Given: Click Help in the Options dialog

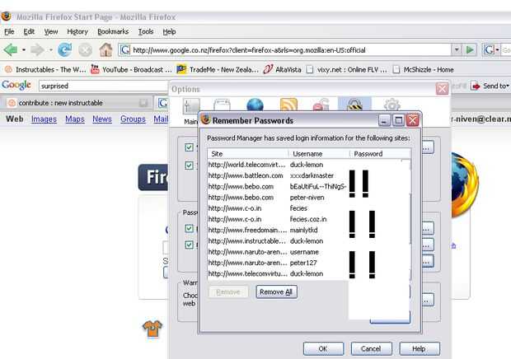Looking at the screenshot, I should (x=420, y=348).
